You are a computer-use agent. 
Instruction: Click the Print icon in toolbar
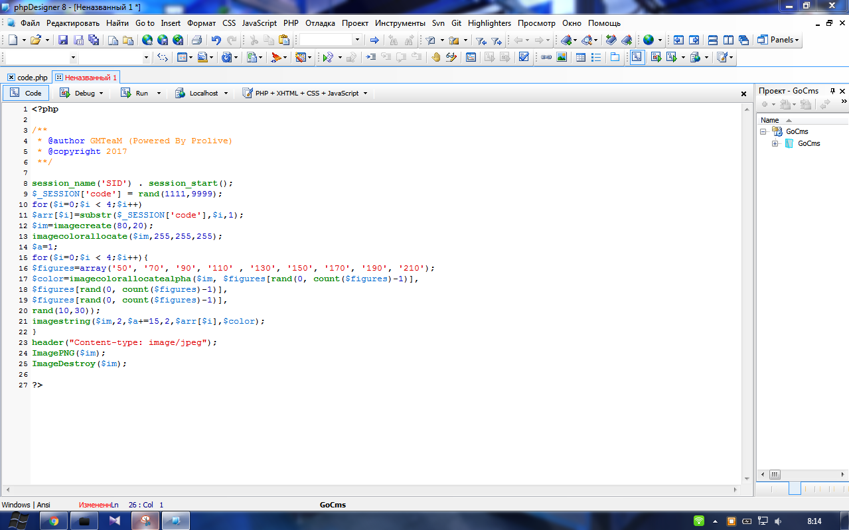(x=196, y=40)
